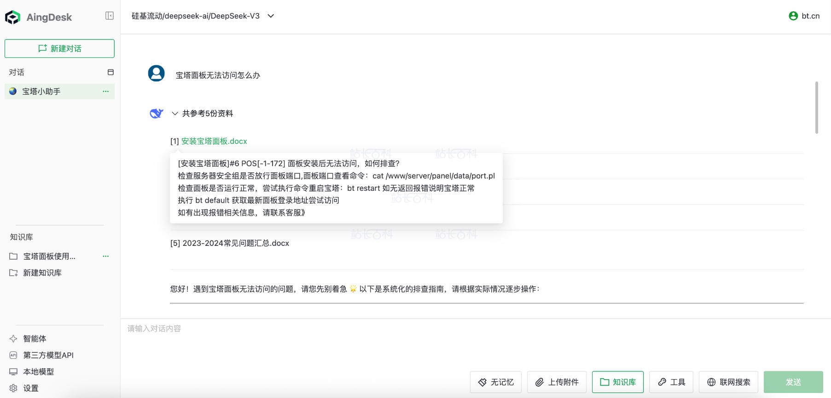
Task: Toggle the 知识库 knowledge base button
Action: click(618, 382)
